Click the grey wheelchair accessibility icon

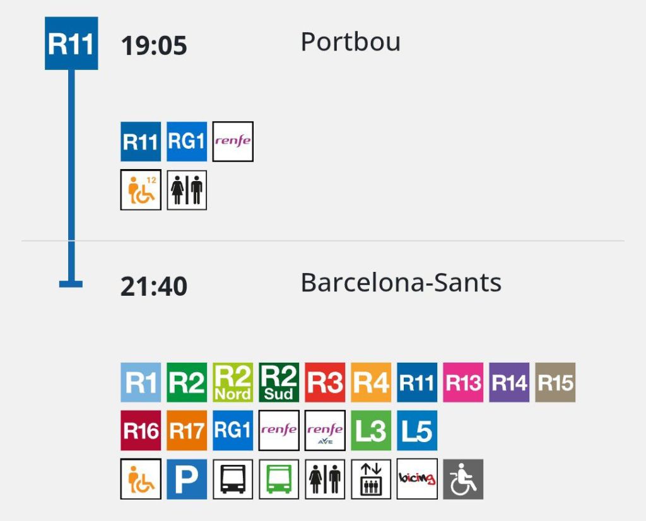(463, 479)
